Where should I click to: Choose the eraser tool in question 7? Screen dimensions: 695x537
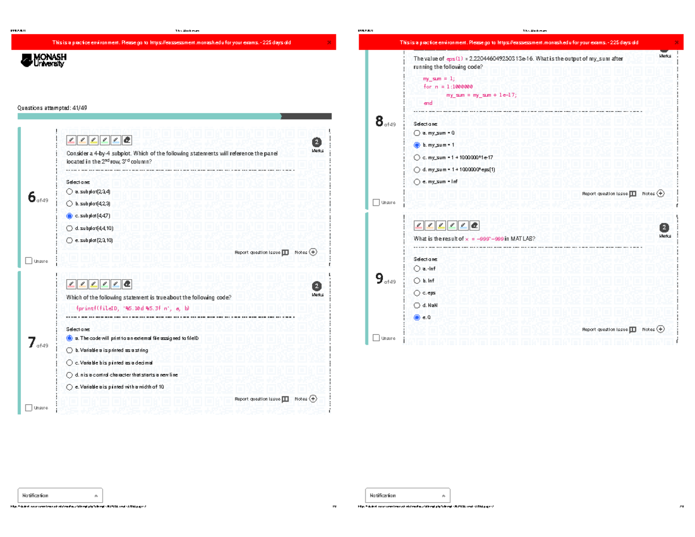pos(127,284)
